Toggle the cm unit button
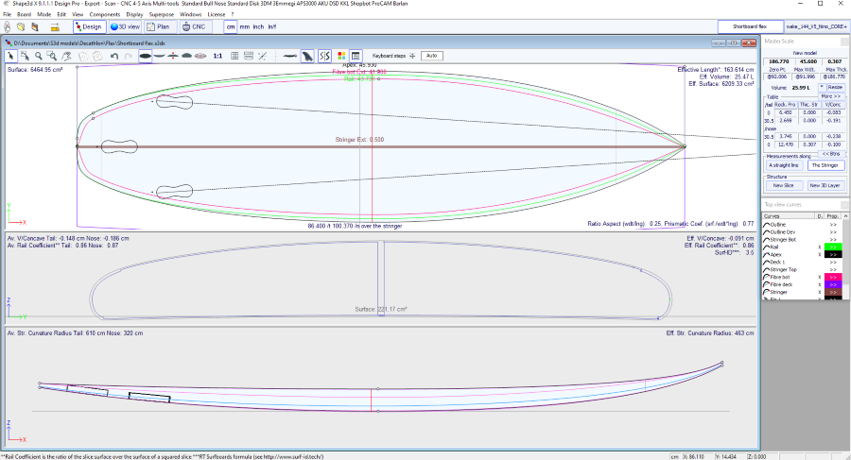Viewport: 851px width, 460px height. click(x=230, y=27)
